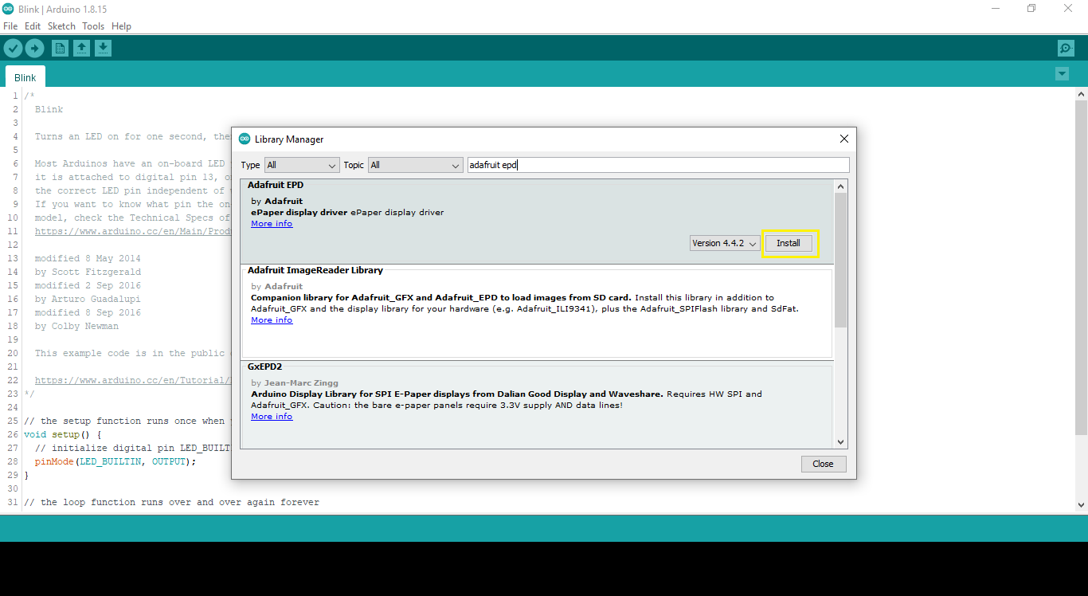Select the Blink sketch tab

25,77
